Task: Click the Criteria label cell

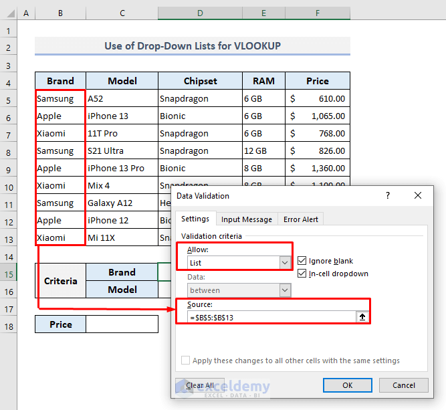Action: click(x=60, y=281)
